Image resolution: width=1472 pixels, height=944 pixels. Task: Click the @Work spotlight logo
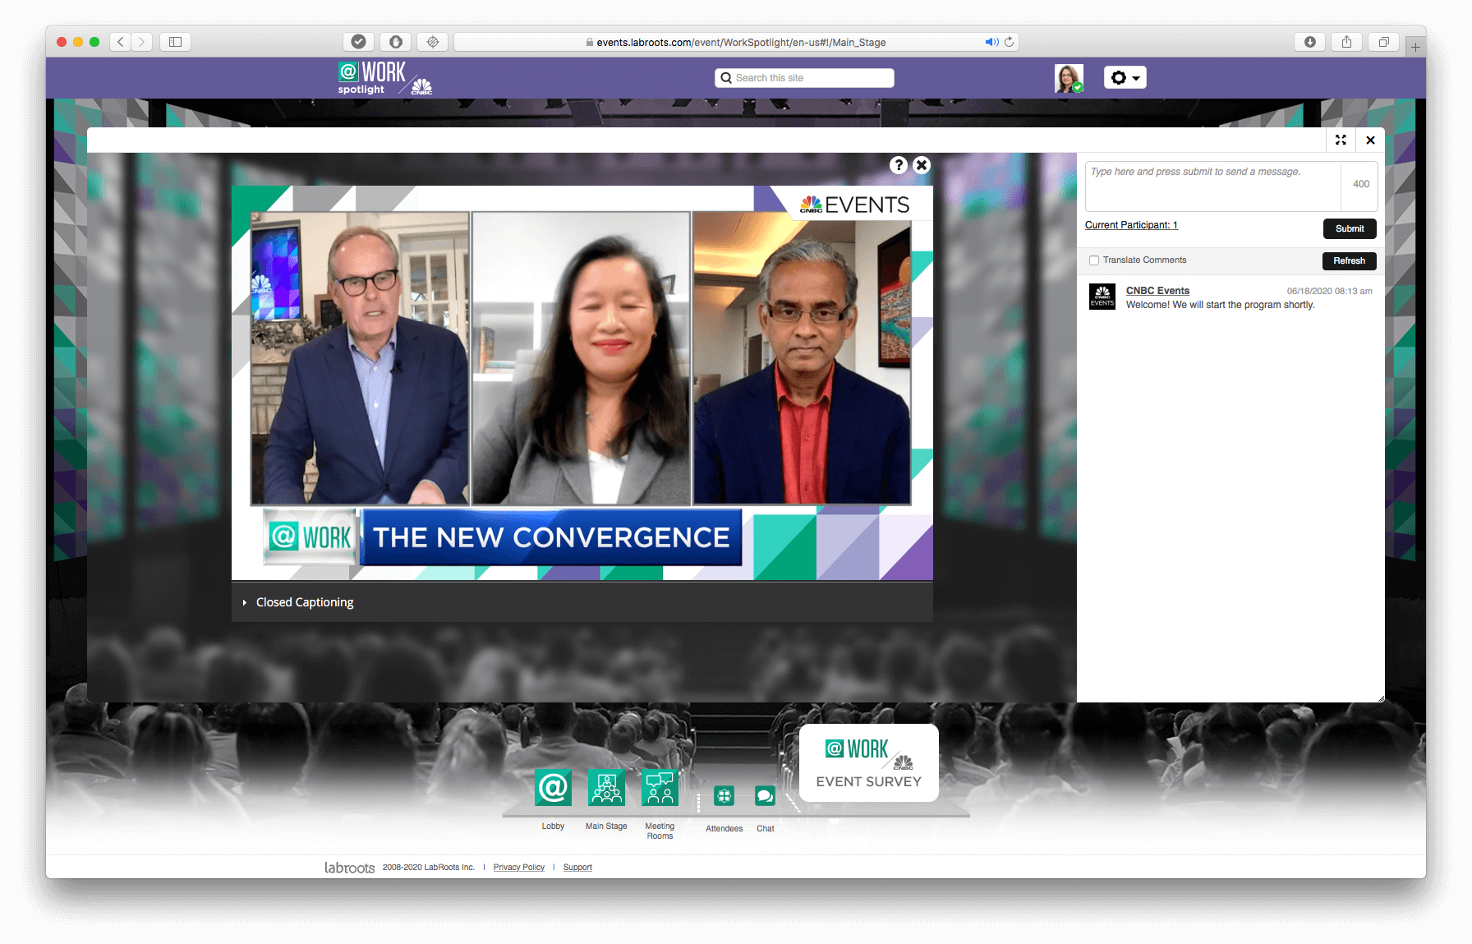pyautogui.click(x=384, y=78)
